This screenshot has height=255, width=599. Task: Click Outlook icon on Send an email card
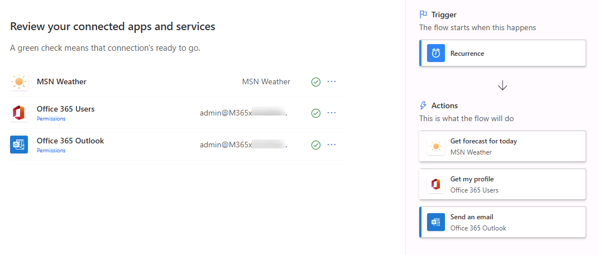click(x=436, y=223)
